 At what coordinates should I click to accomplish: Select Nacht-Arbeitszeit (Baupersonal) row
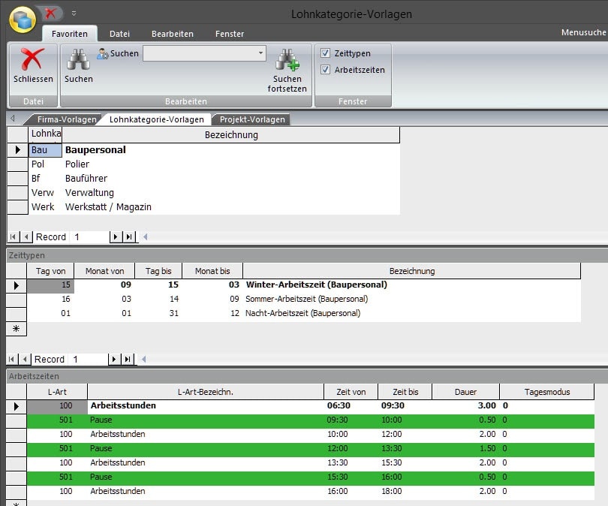click(x=303, y=313)
